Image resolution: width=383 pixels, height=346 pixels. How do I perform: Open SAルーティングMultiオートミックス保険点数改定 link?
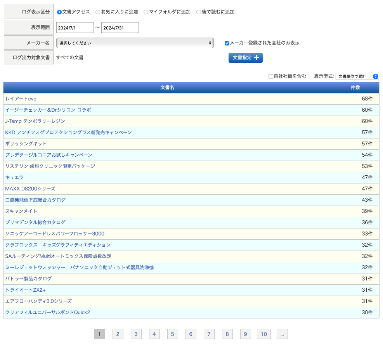click(58, 256)
